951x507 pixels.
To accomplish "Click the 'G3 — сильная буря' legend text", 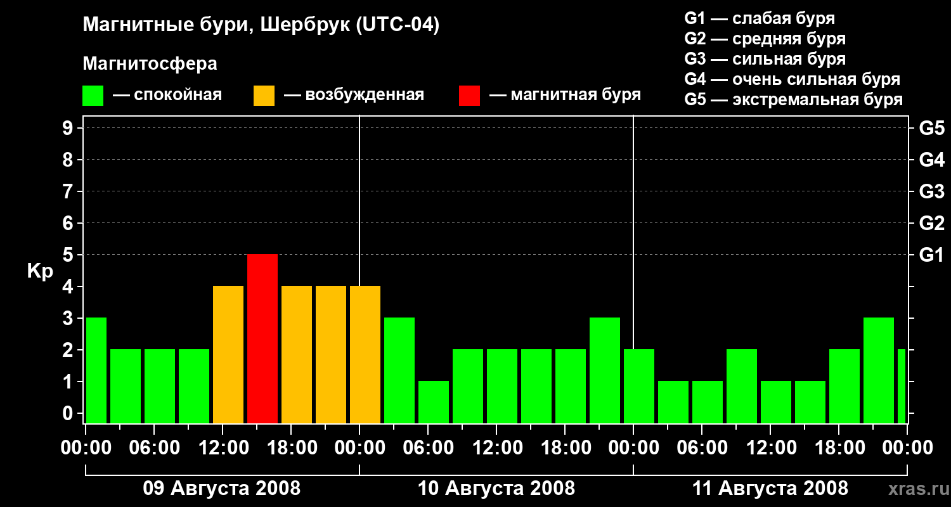I will point(765,59).
